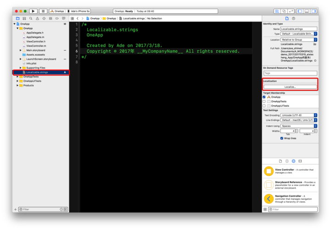
Task: Reveal full path arrow in Finder
Action: [315, 61]
